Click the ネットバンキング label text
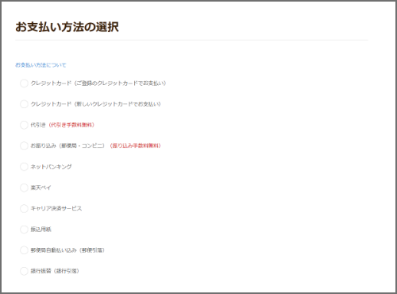397x294 pixels. point(51,167)
